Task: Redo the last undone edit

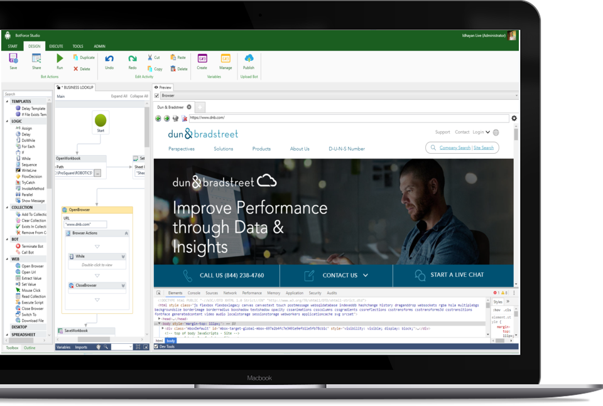Action: click(x=133, y=58)
